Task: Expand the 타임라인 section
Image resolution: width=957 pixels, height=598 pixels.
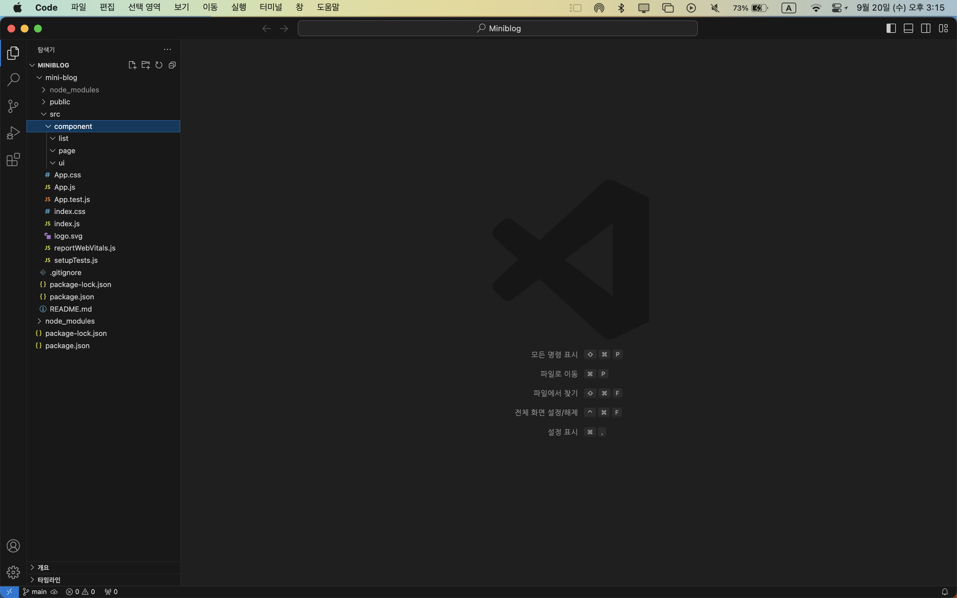Action: (x=49, y=580)
